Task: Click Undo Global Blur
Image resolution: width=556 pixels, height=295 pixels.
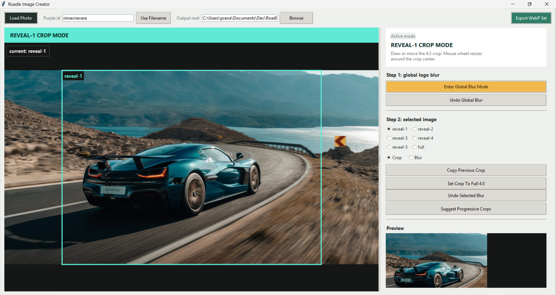Action: (x=466, y=100)
